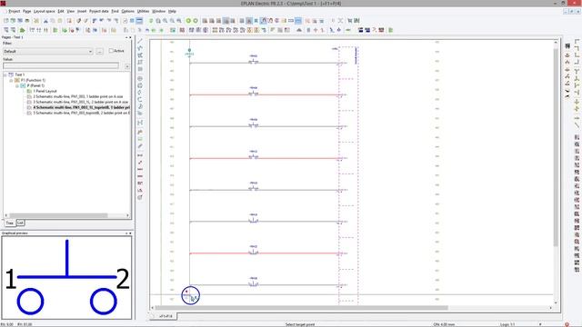The width and height of the screenshot is (582, 327).
Task: Click the up-triangle icon in second toolbar row
Action: pos(299,30)
